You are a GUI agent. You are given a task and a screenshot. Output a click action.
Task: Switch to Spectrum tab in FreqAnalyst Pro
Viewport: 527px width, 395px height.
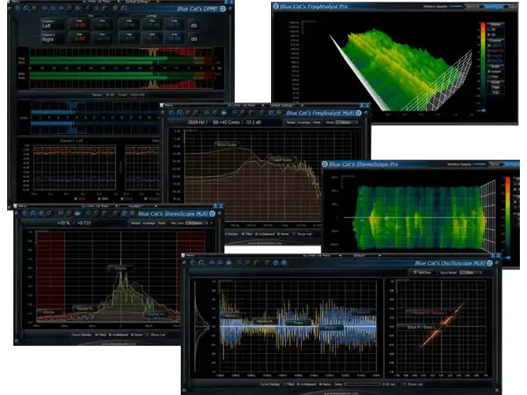point(473,6)
